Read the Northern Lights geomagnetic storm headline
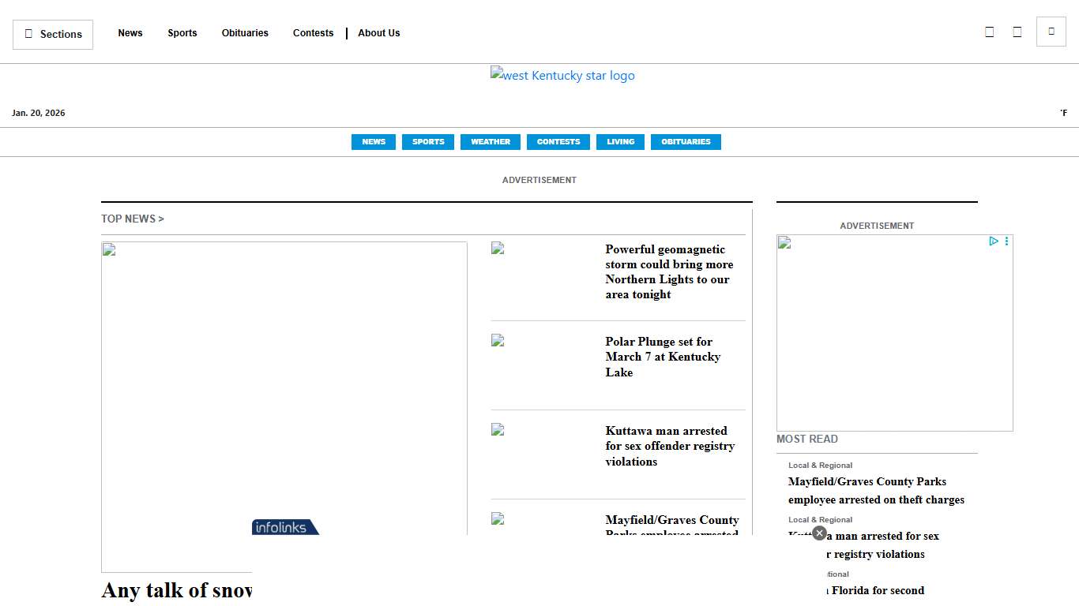 pos(669,271)
